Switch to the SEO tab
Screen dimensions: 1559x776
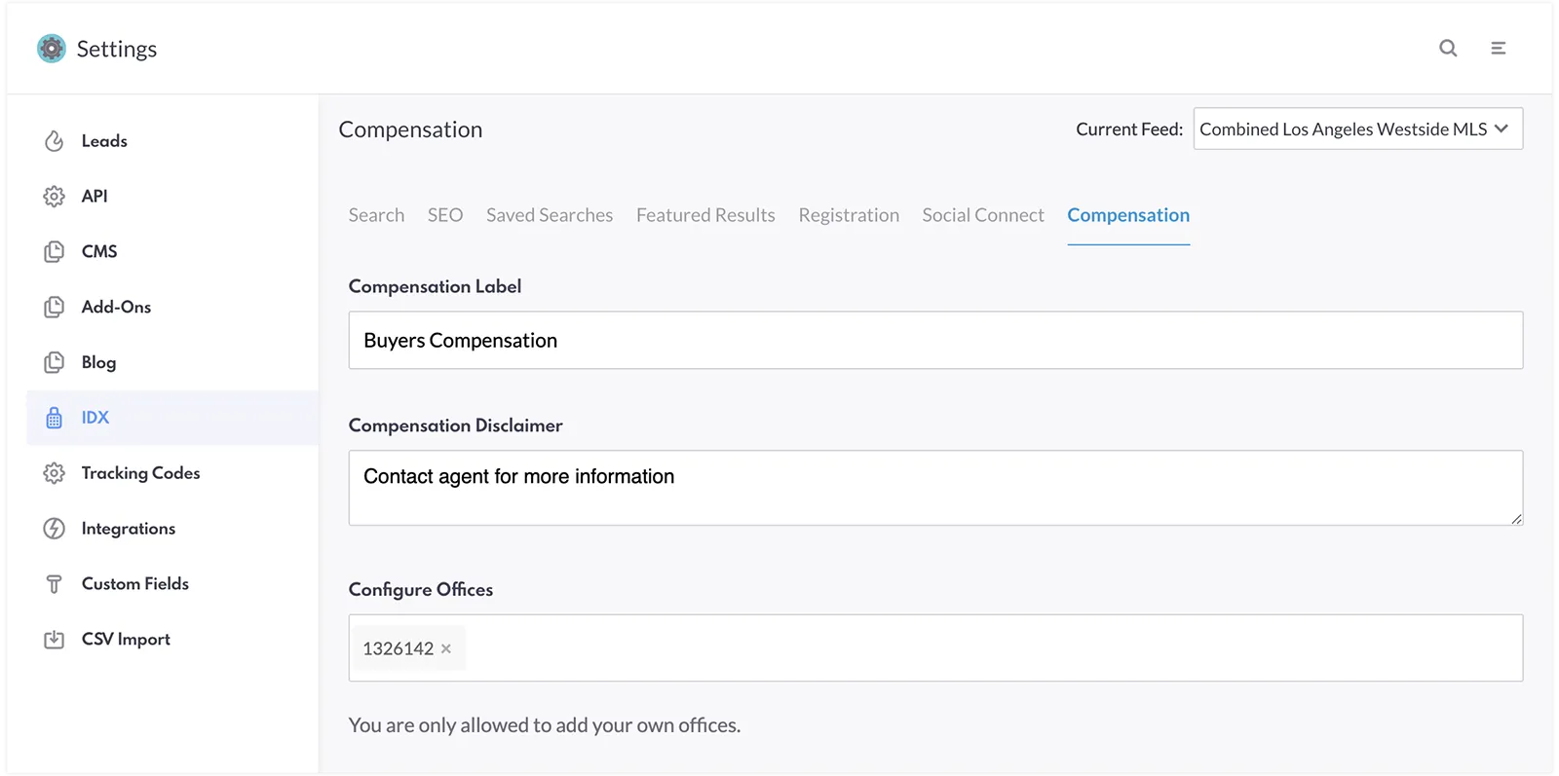tap(445, 215)
